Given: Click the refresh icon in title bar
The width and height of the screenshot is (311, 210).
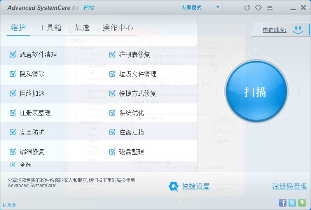Looking at the screenshot, I should [247, 8].
